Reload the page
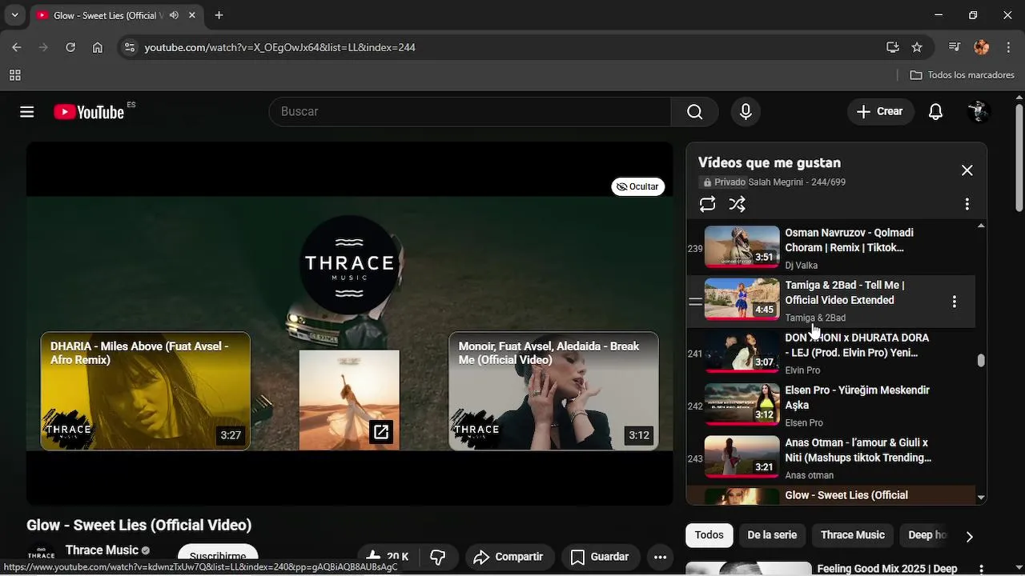Viewport: 1025px width, 576px height. (x=70, y=47)
